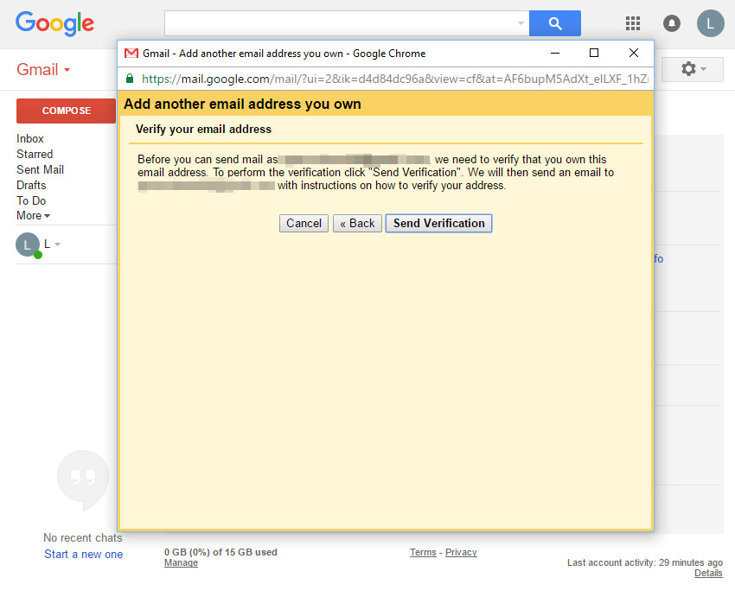Click the « Back button
This screenshot has width=735, height=603.
pos(357,223)
